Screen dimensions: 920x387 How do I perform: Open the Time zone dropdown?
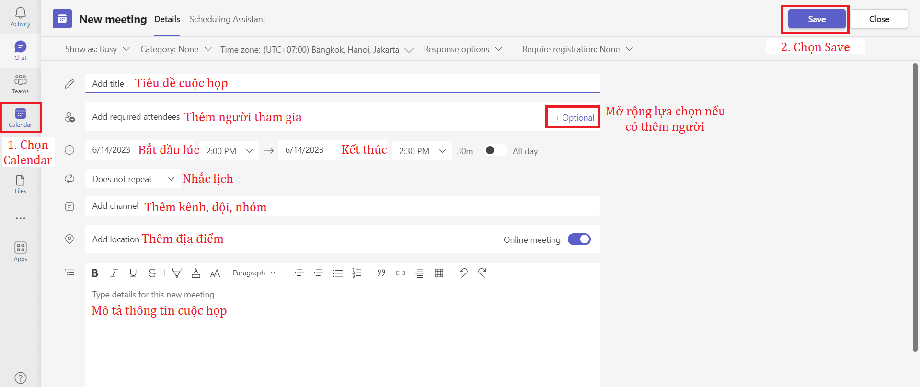coord(317,50)
